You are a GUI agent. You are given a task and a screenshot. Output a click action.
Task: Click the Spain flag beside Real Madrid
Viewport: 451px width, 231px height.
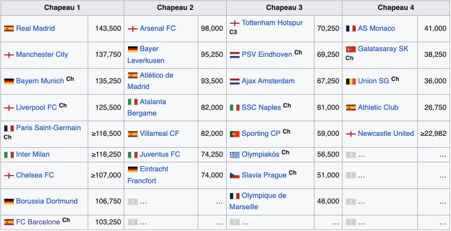[9, 28]
